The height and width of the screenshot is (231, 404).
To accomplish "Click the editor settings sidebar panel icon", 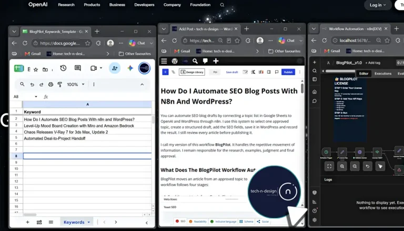I will click(269, 72).
